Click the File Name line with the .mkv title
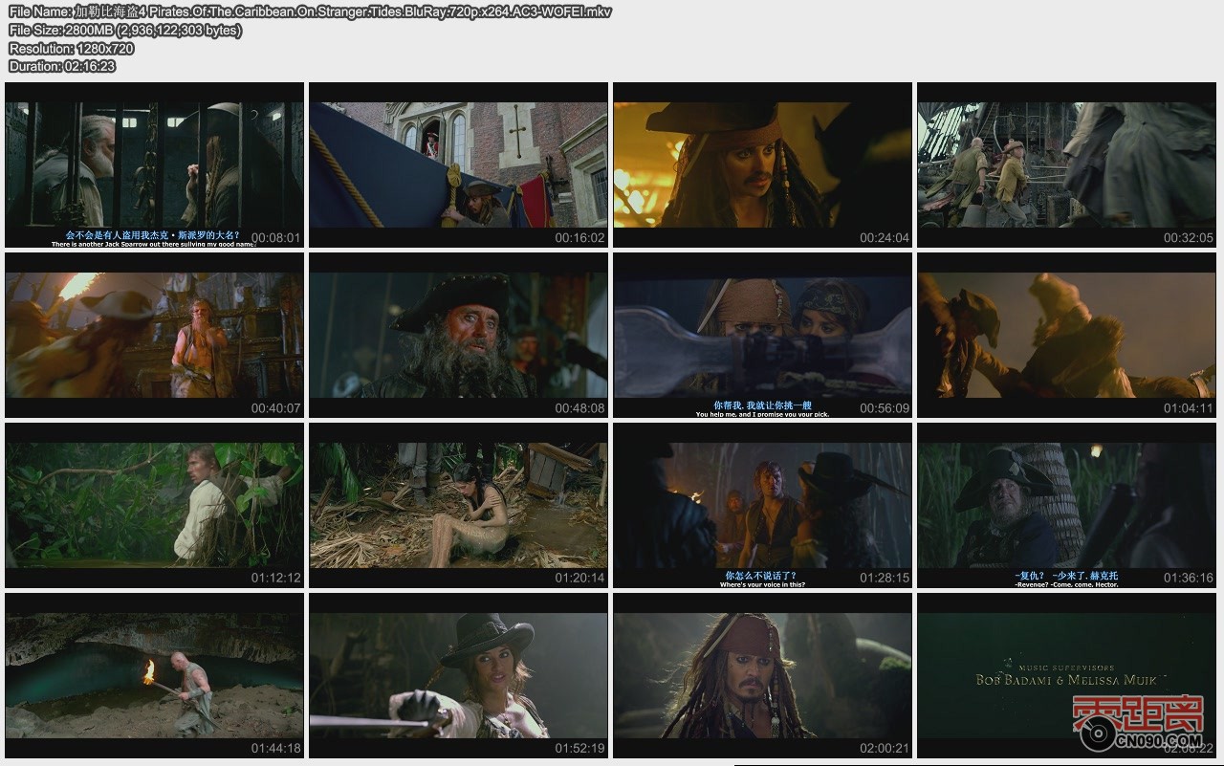1224x766 pixels. (310, 11)
